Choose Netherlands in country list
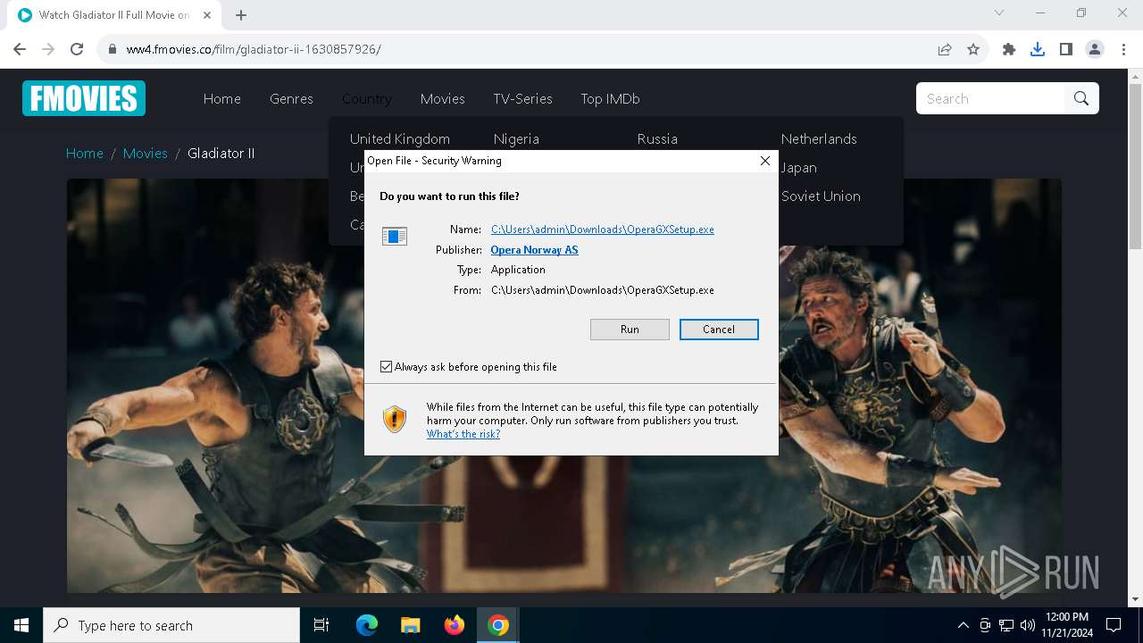Viewport: 1143px width, 643px height. tap(819, 139)
